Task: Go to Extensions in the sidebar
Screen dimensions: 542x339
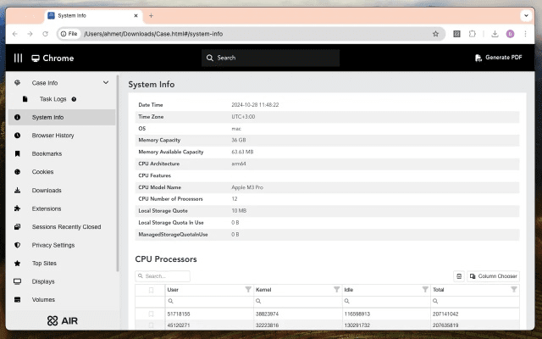Action: (x=47, y=208)
